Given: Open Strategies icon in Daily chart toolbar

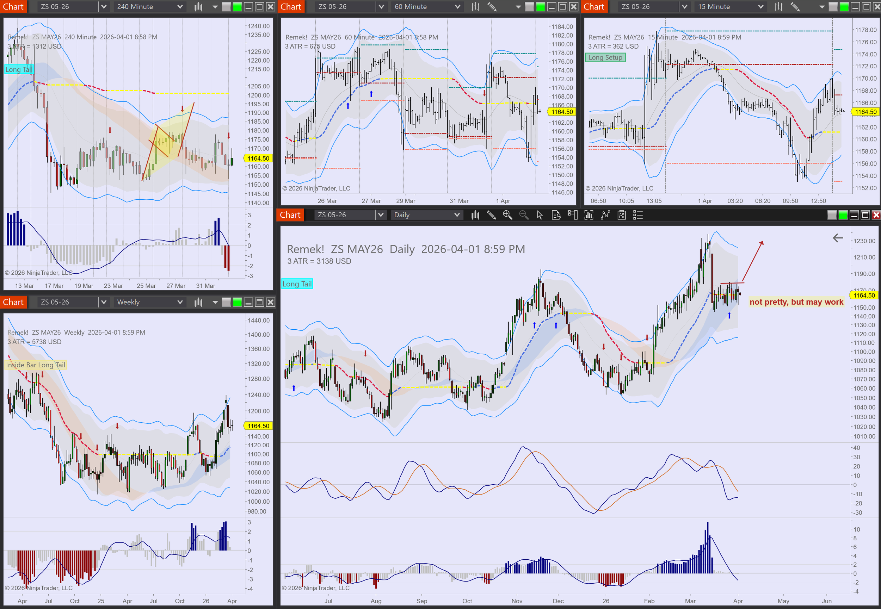Looking at the screenshot, I should [622, 215].
